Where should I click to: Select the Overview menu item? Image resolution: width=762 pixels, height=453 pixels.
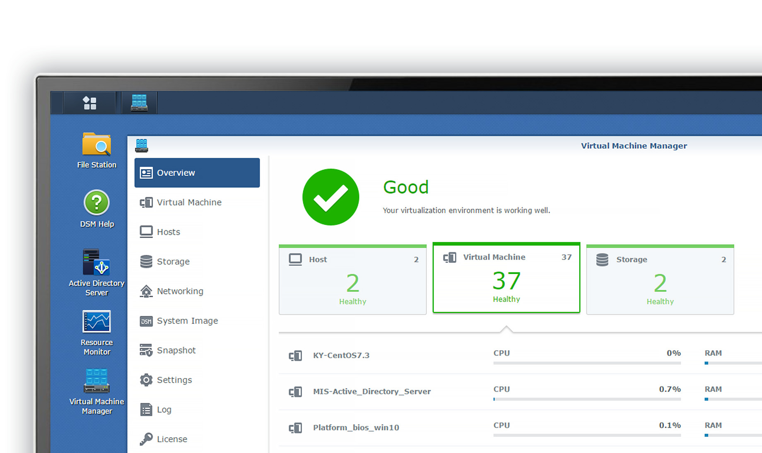pyautogui.click(x=197, y=173)
